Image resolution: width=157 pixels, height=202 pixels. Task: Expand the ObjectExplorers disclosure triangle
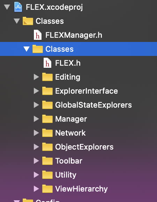36,147
